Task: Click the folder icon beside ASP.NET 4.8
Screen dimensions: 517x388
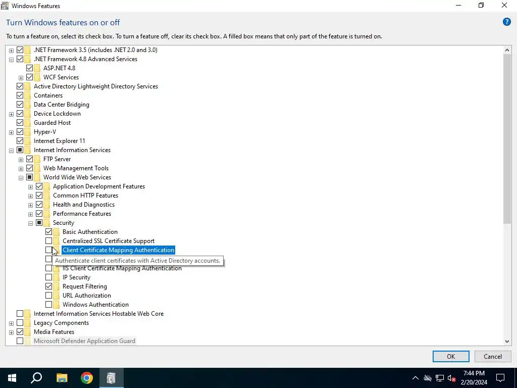Action: (x=37, y=68)
